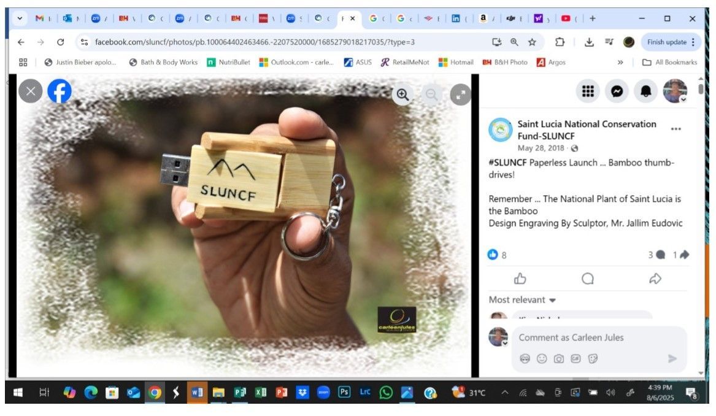The height and width of the screenshot is (416, 716).
Task: Open Chrome downloads
Action: click(x=590, y=42)
